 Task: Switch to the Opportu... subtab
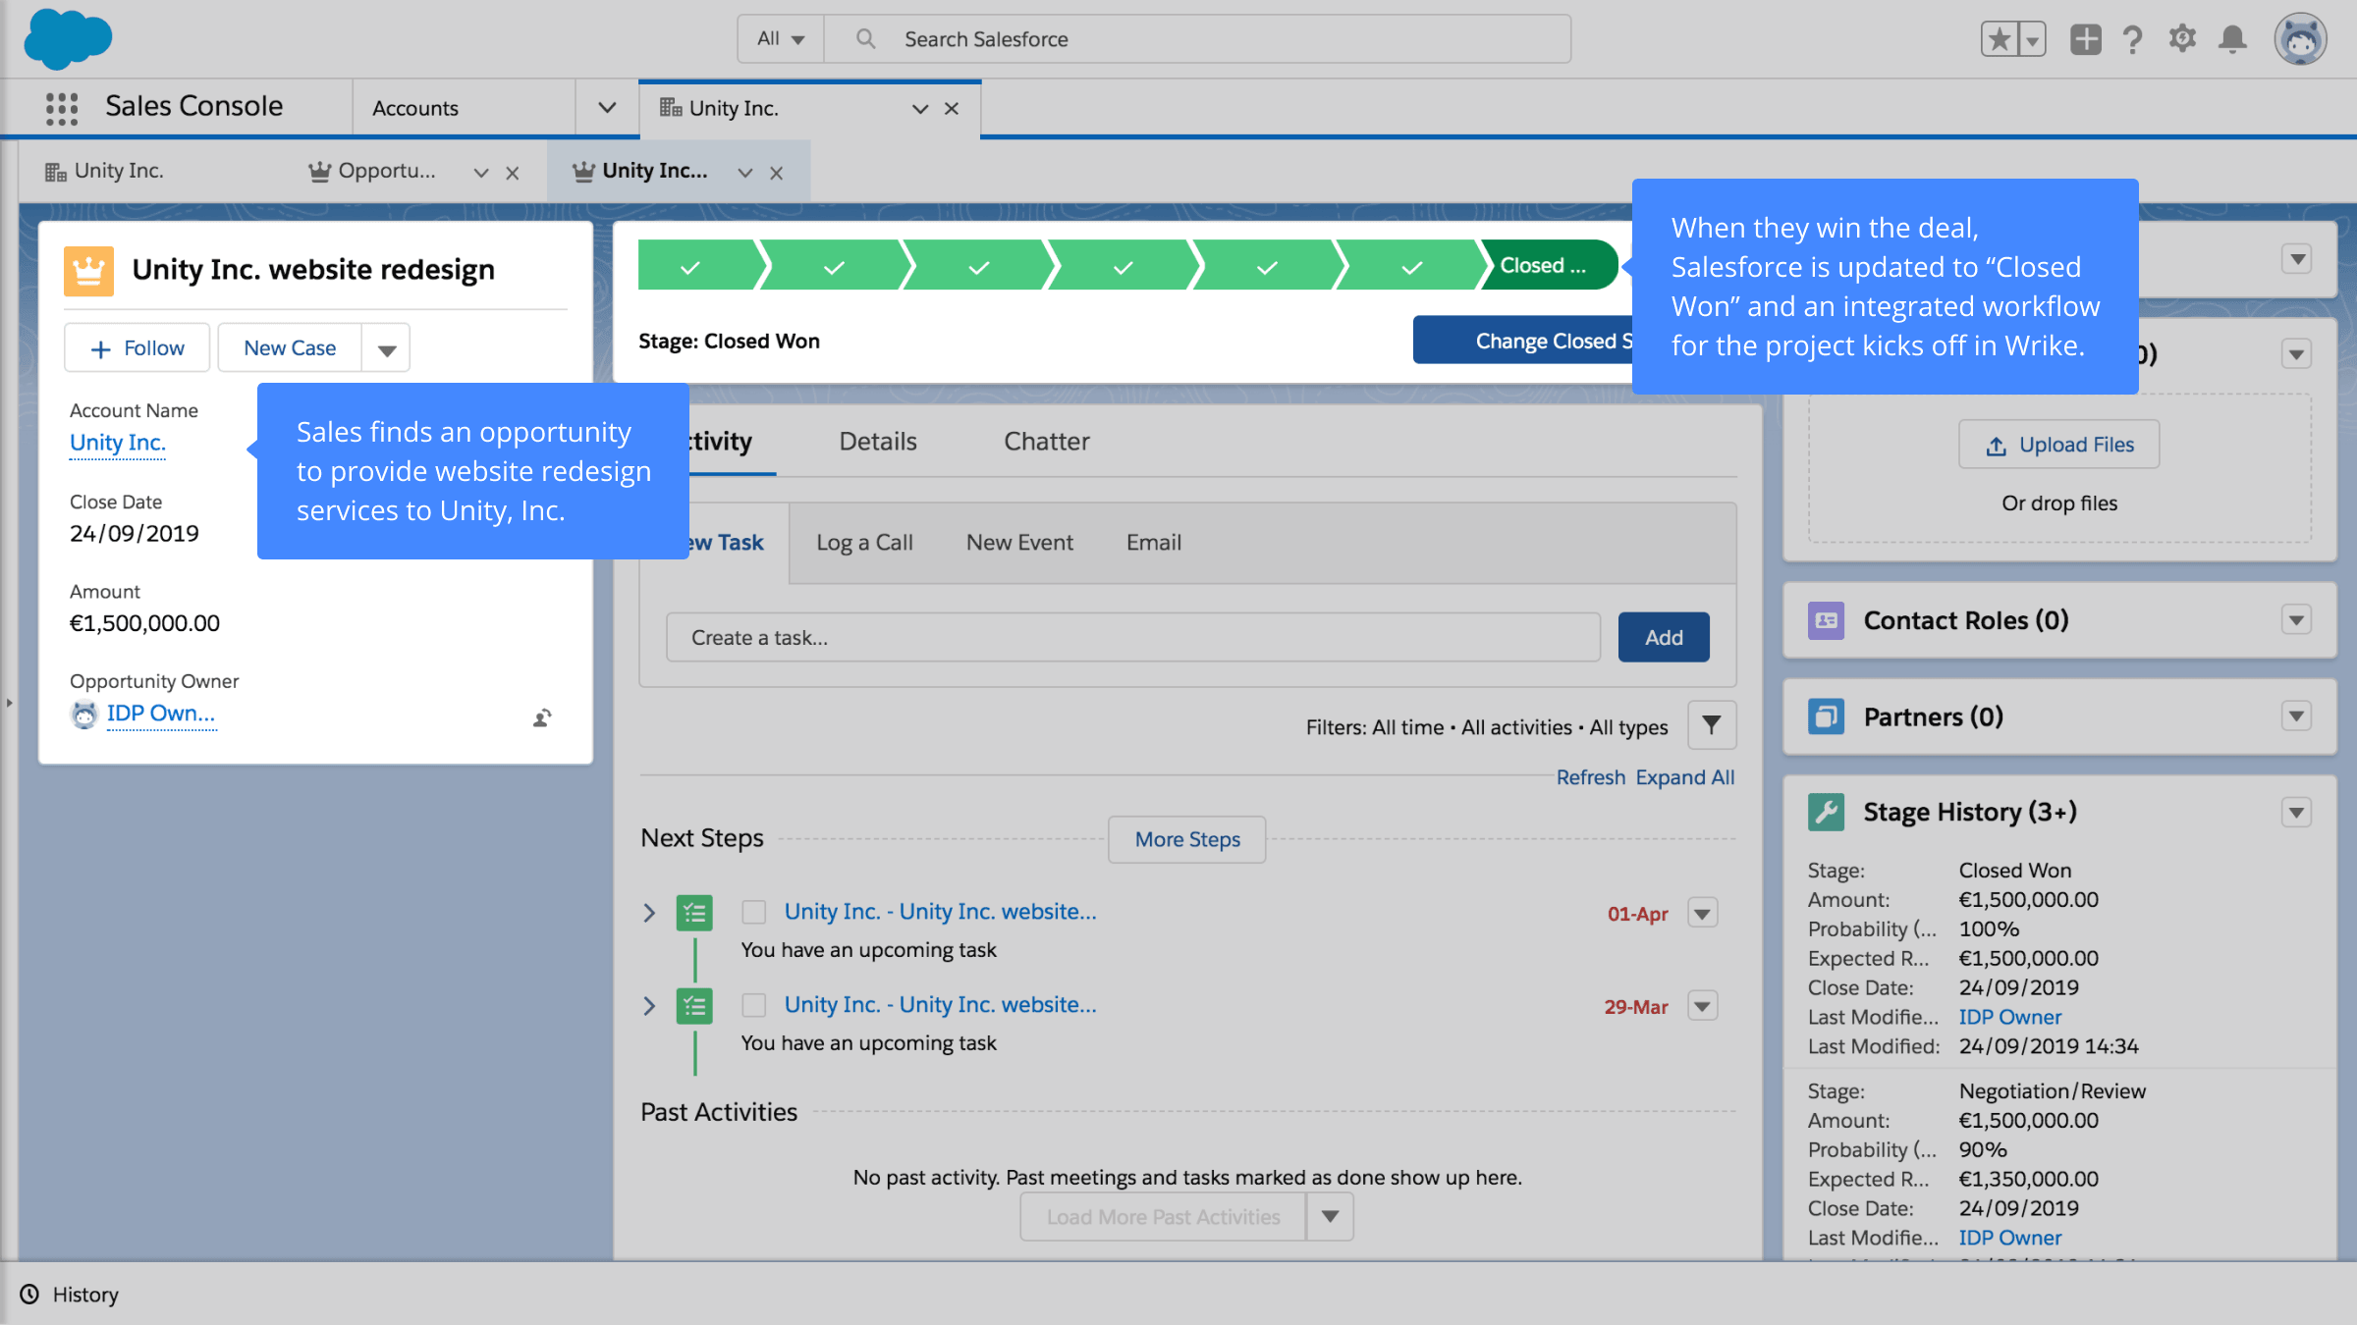click(x=372, y=171)
